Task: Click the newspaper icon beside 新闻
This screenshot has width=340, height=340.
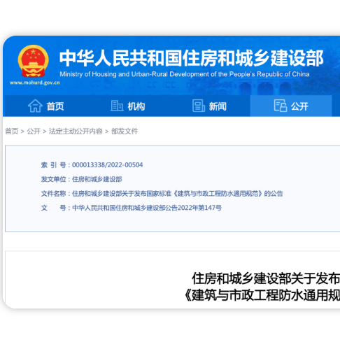Action: click(199, 106)
